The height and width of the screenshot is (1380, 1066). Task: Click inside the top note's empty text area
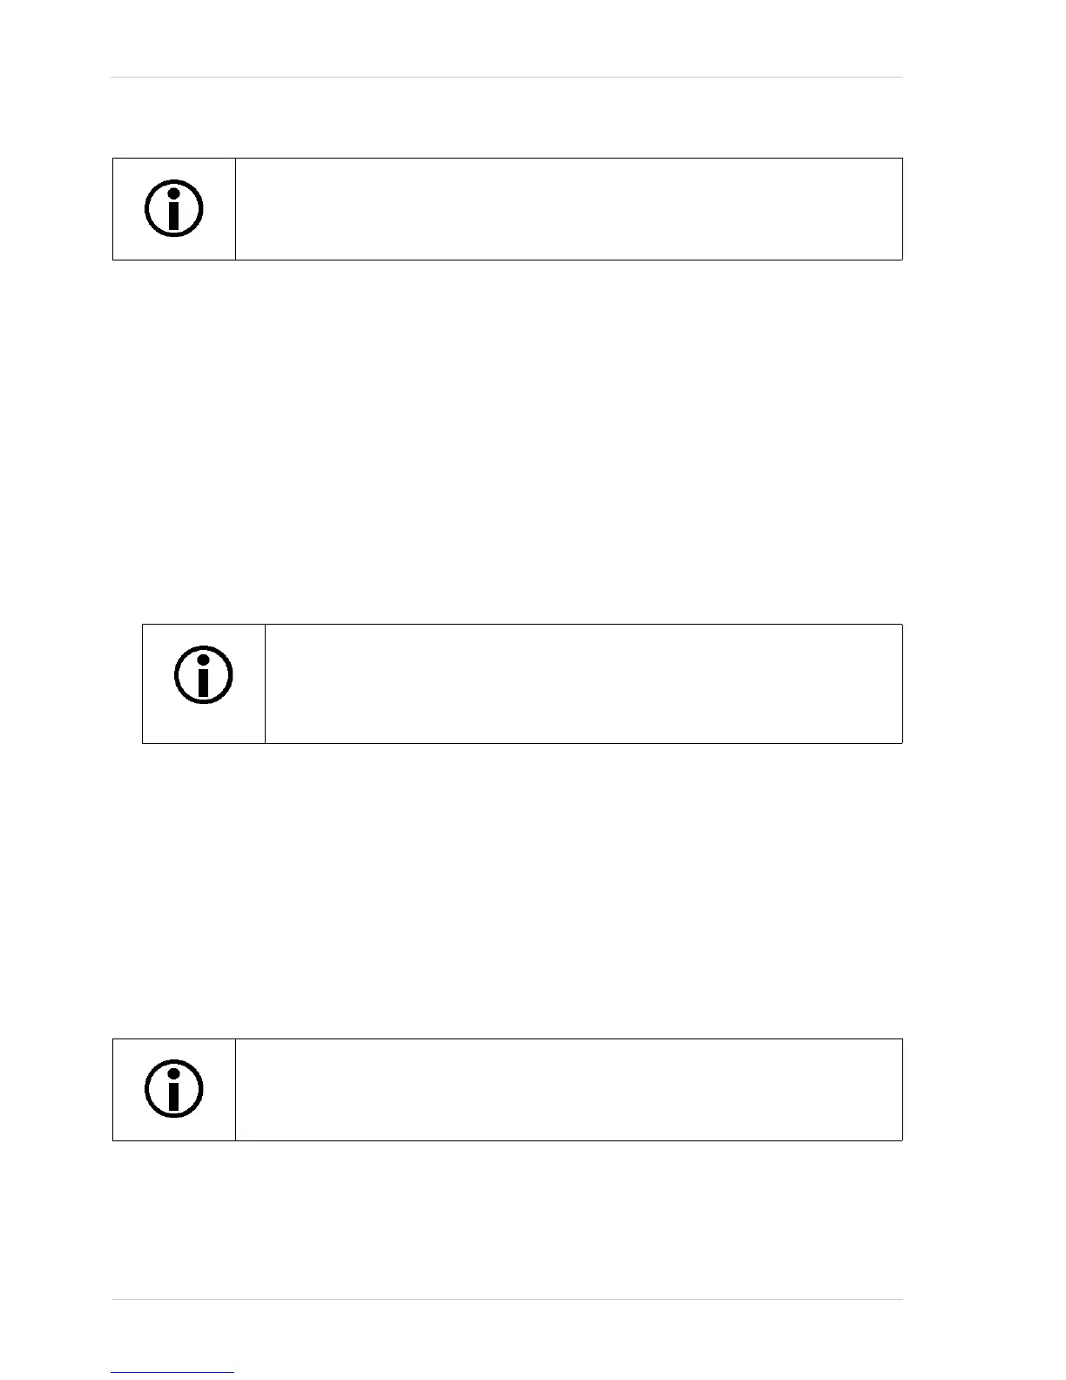tap(569, 209)
